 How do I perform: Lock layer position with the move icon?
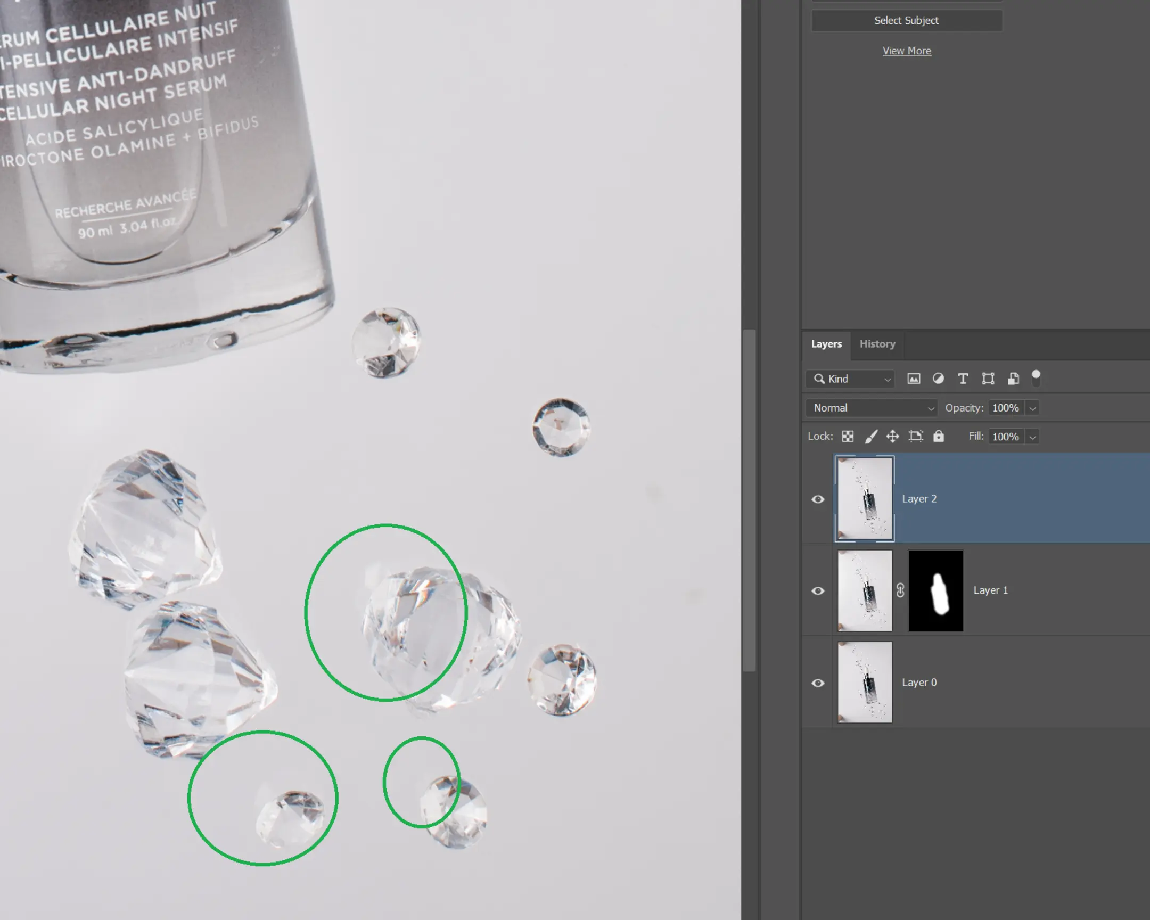click(893, 436)
